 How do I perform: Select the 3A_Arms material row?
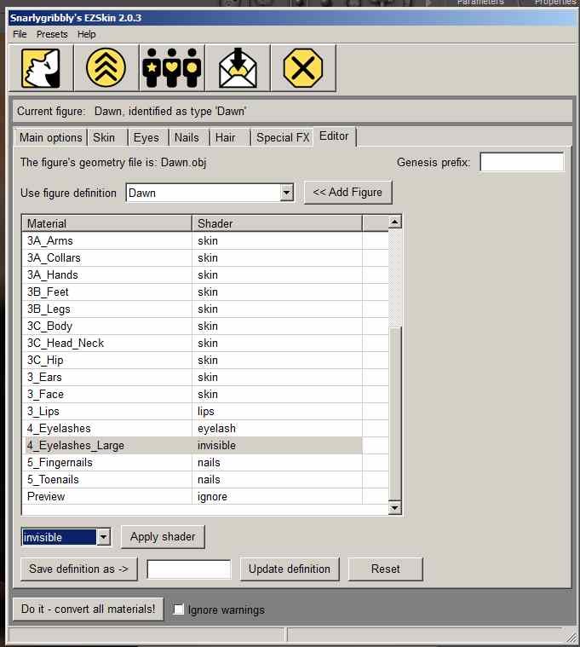[x=205, y=241]
